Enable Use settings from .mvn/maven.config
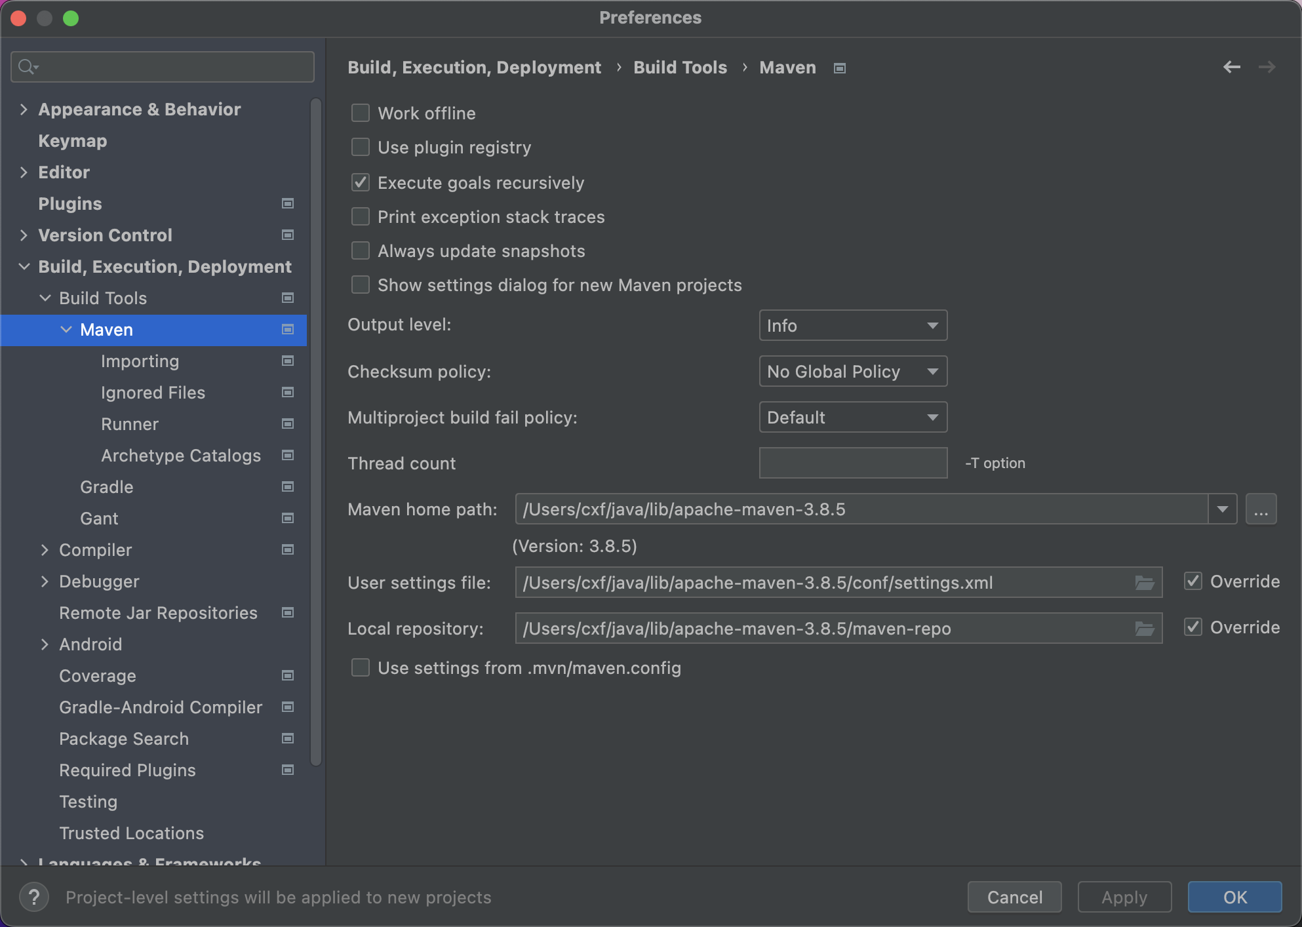The image size is (1302, 927). coord(361,667)
